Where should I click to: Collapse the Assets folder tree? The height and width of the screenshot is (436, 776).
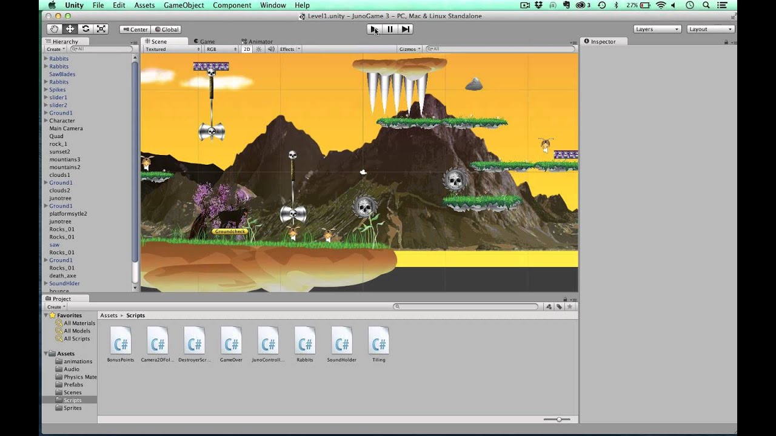point(45,354)
